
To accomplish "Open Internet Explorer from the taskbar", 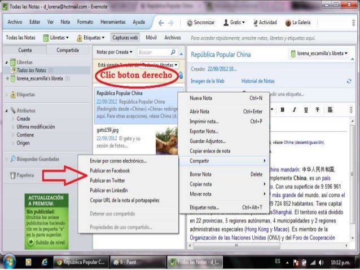I will point(45,262).
